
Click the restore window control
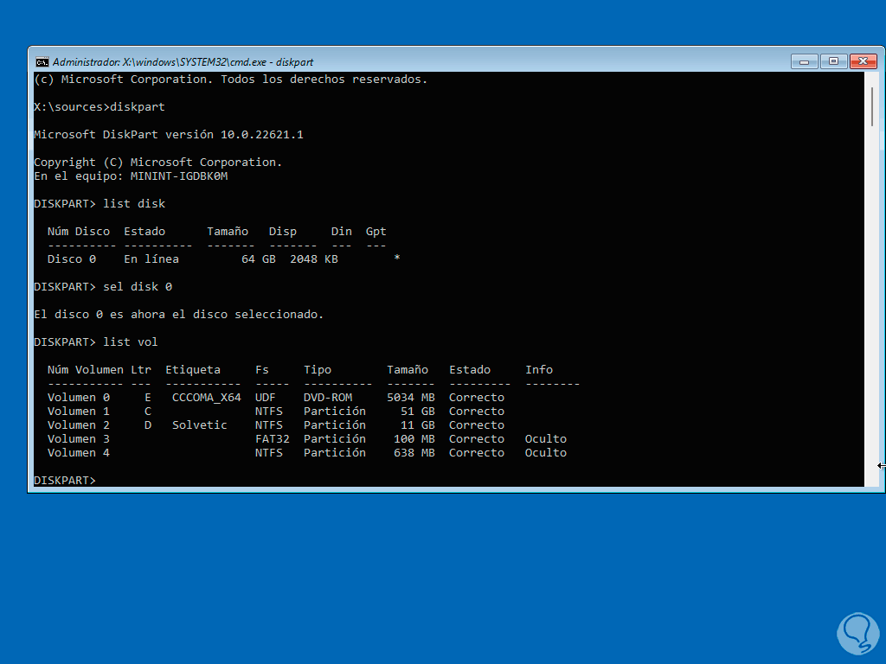click(832, 61)
